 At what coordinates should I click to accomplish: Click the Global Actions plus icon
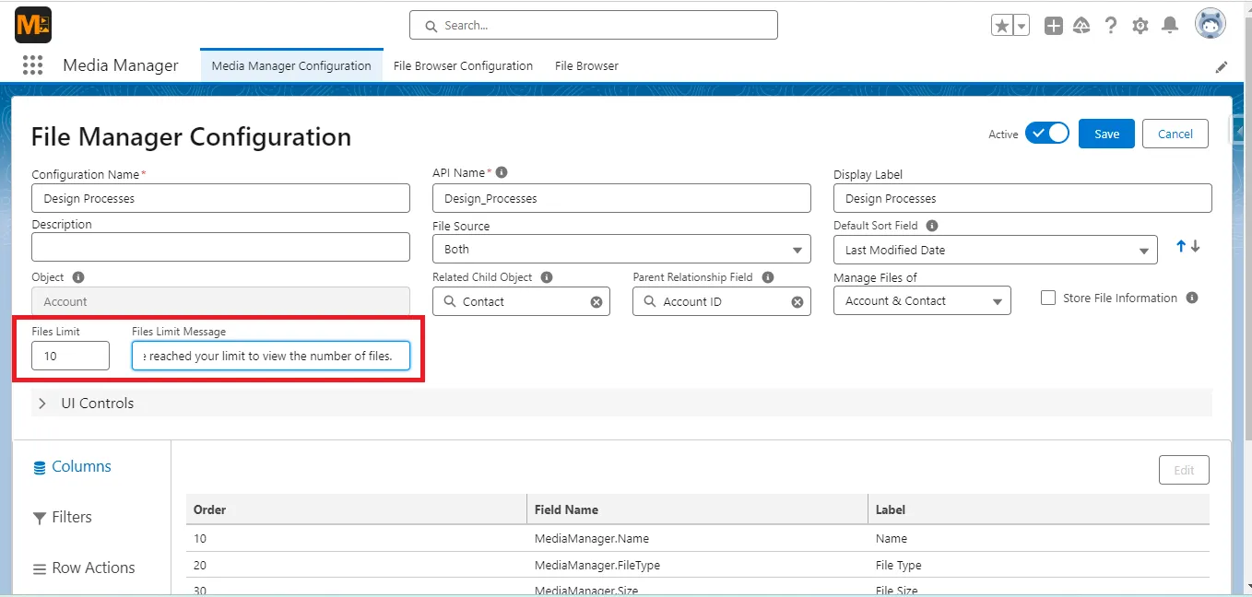tap(1053, 25)
